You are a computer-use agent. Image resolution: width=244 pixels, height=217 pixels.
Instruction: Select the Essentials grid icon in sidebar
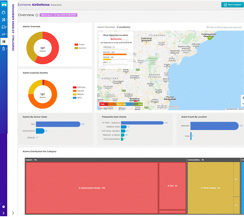coord(4,41)
